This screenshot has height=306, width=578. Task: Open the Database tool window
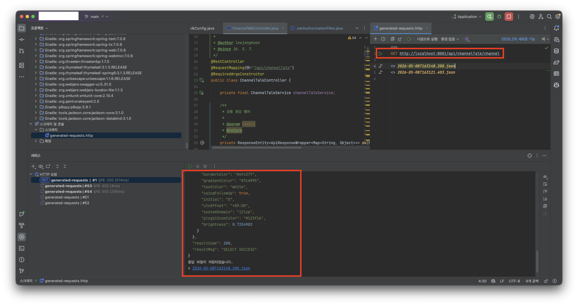click(556, 51)
